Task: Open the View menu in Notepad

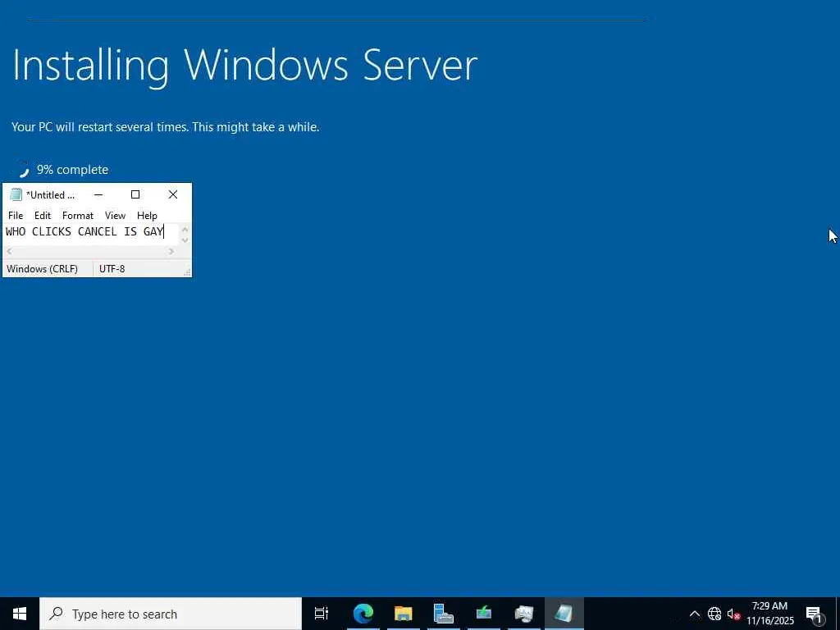Action: tap(115, 216)
